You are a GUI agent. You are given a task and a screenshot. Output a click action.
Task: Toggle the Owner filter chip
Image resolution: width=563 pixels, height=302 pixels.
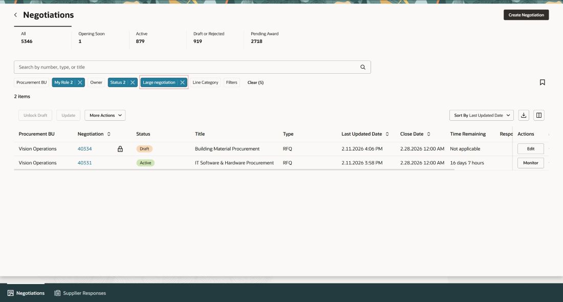(96, 82)
